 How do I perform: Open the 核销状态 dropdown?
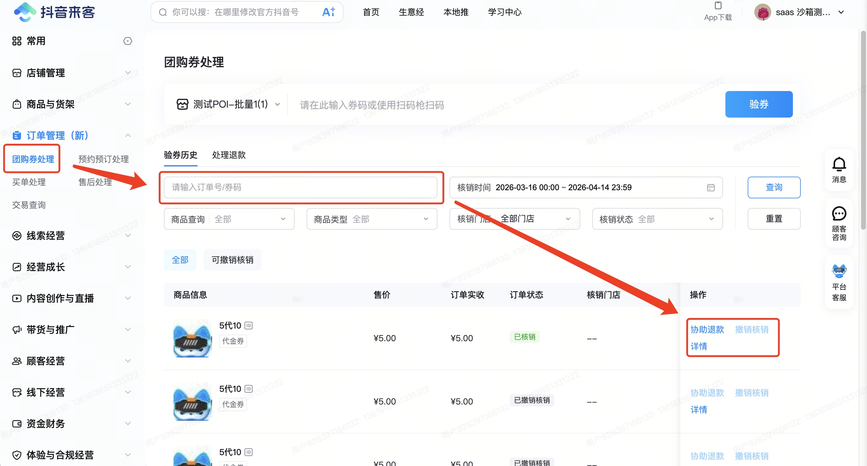pyautogui.click(x=657, y=219)
